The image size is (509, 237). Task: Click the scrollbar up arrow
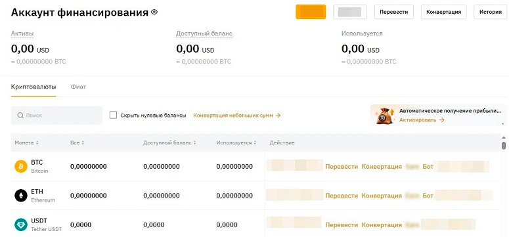pyautogui.click(x=504, y=137)
